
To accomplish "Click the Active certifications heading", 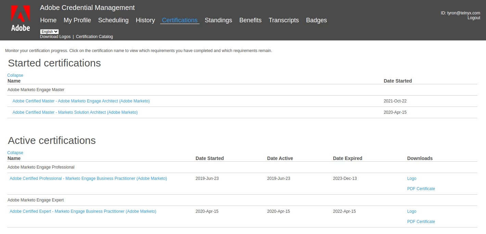I will 52,140.
